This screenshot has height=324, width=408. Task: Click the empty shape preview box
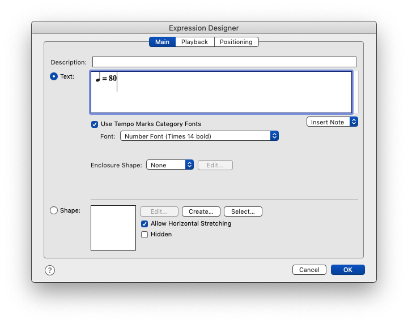click(113, 228)
